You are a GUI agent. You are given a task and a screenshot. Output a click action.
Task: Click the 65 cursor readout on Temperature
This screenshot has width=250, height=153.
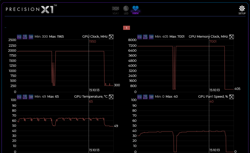pyautogui.click(x=91, y=102)
